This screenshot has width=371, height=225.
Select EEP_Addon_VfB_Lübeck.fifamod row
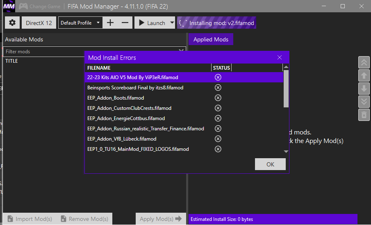click(x=184, y=139)
